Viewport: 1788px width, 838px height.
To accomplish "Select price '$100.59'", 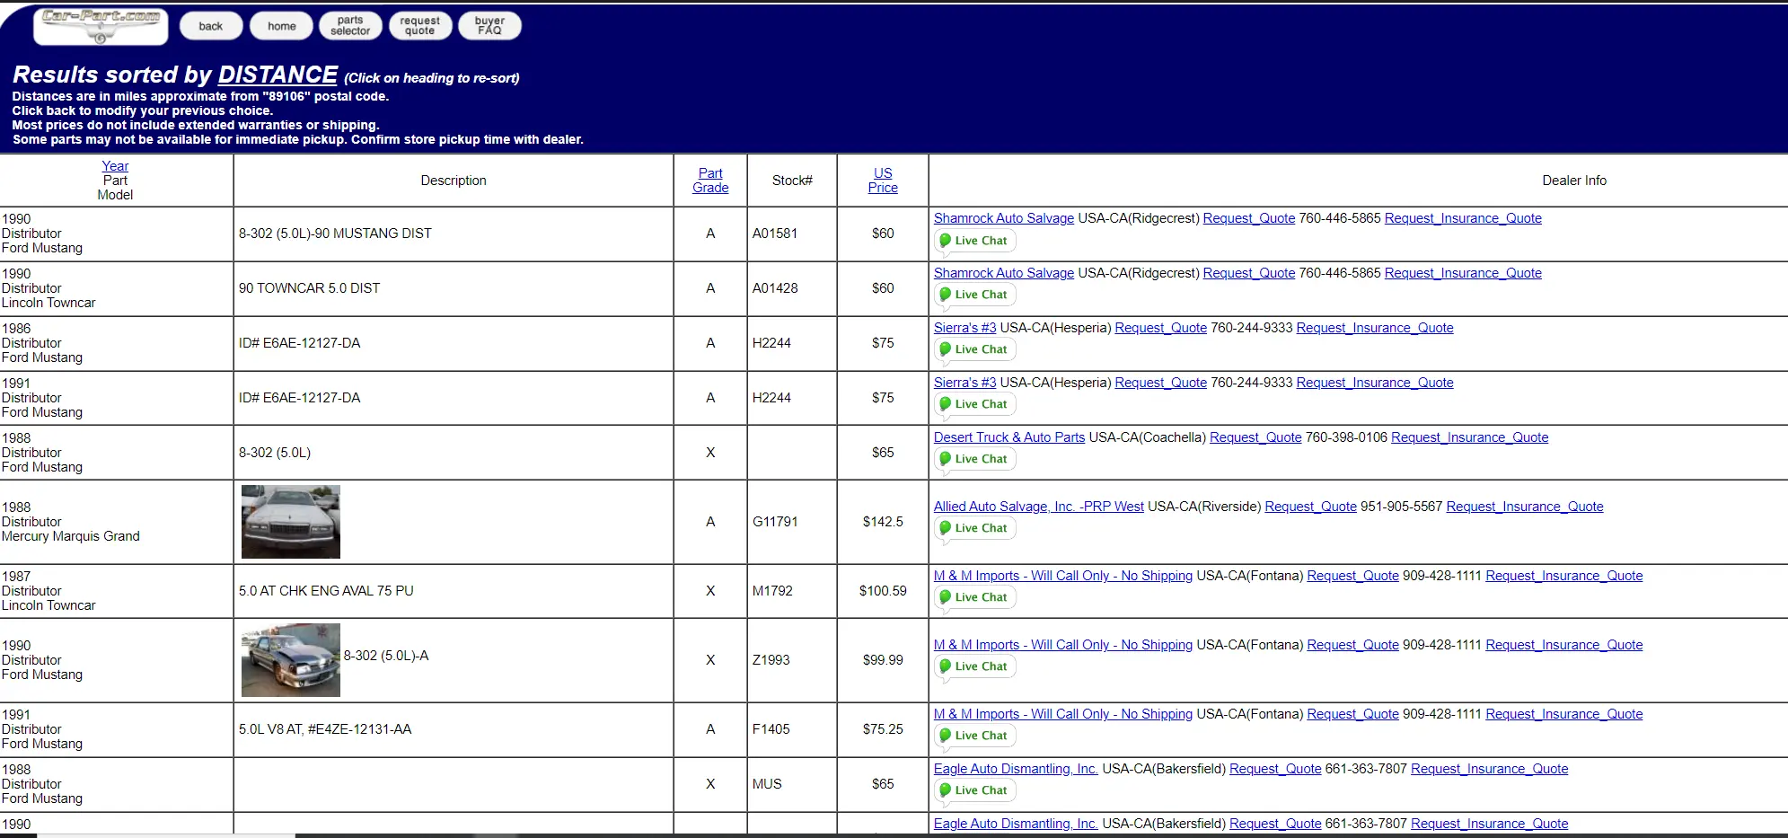I will click(x=883, y=591).
